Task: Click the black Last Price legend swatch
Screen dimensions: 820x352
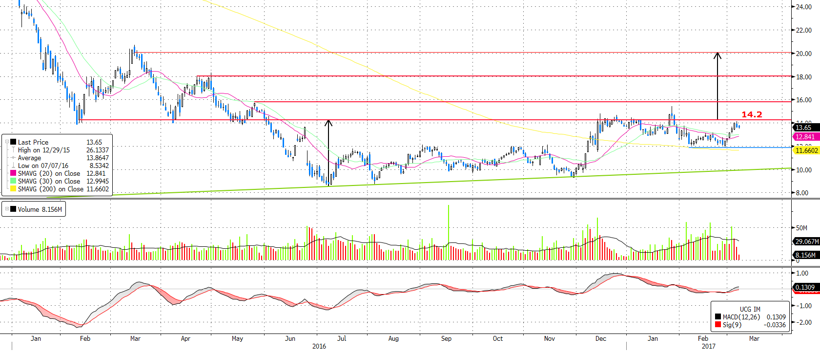Action: [13, 142]
